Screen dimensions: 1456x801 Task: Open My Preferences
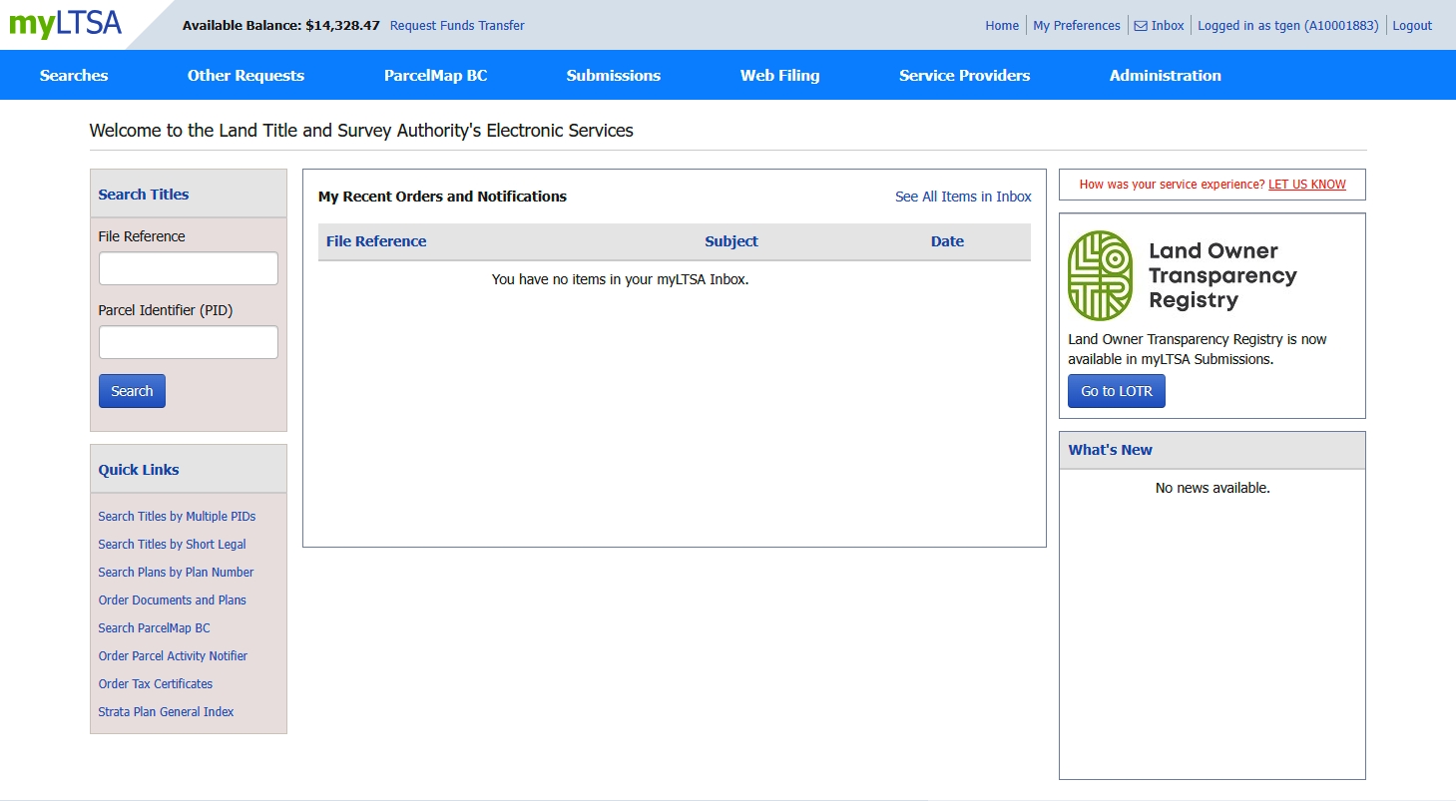click(x=1077, y=26)
